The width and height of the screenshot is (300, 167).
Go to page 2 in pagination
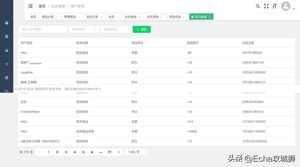click(x=57, y=152)
